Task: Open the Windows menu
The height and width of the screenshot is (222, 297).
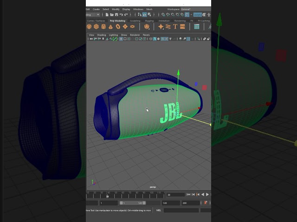Action: tap(138, 9)
